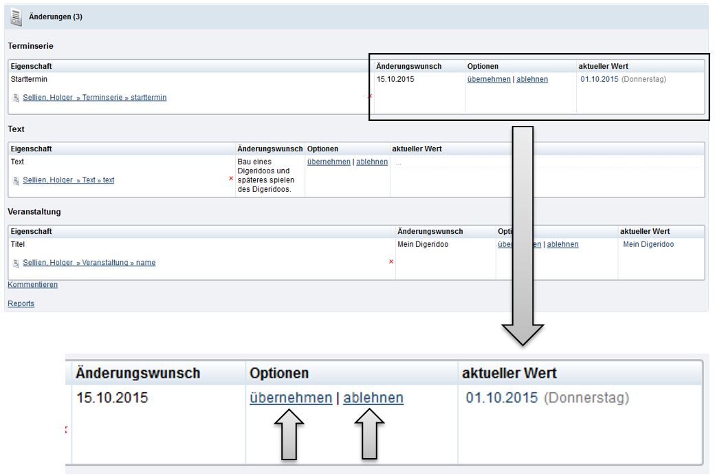Click the red x in the Titel row

391,261
